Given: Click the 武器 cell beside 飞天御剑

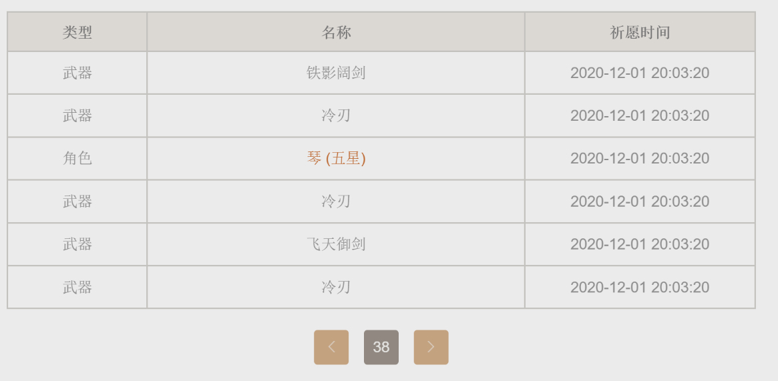Looking at the screenshot, I should tap(77, 244).
